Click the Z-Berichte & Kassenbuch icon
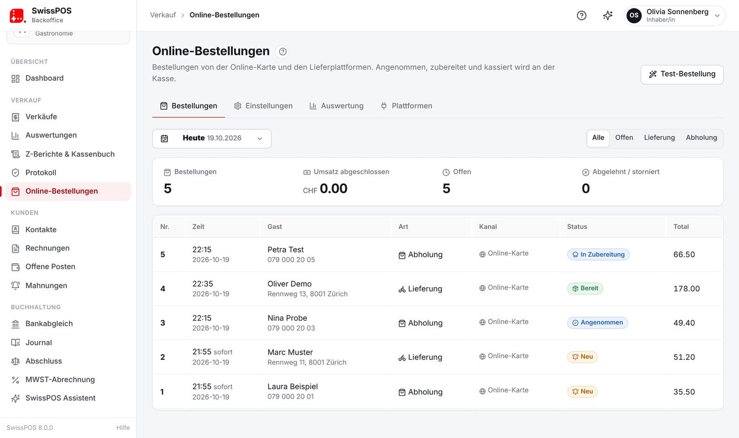 point(15,155)
